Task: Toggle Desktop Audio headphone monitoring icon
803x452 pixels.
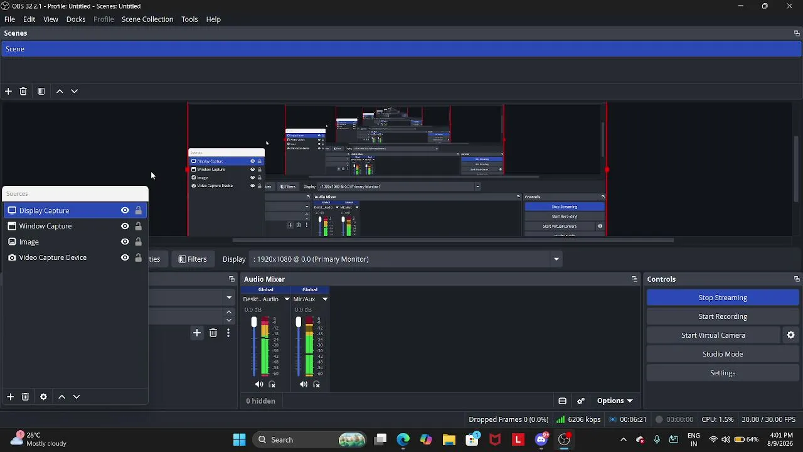Action: (272, 384)
